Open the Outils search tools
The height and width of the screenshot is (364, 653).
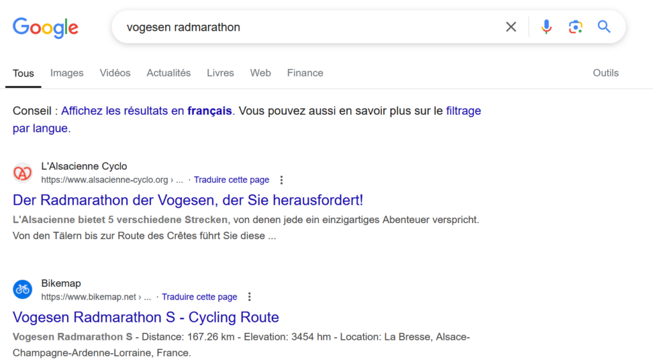coord(606,73)
